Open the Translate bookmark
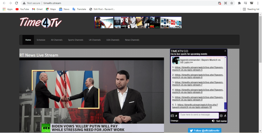This screenshot has width=262, height=133. point(79,9)
